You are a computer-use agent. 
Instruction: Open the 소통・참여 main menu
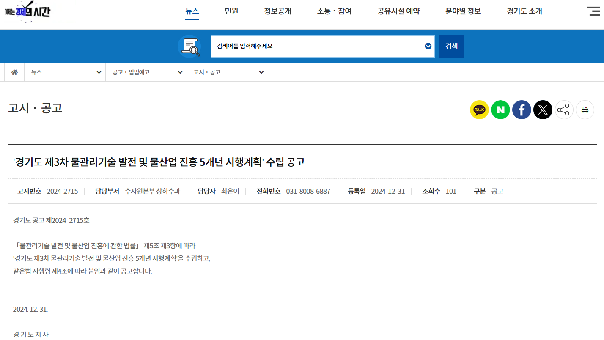[334, 11]
